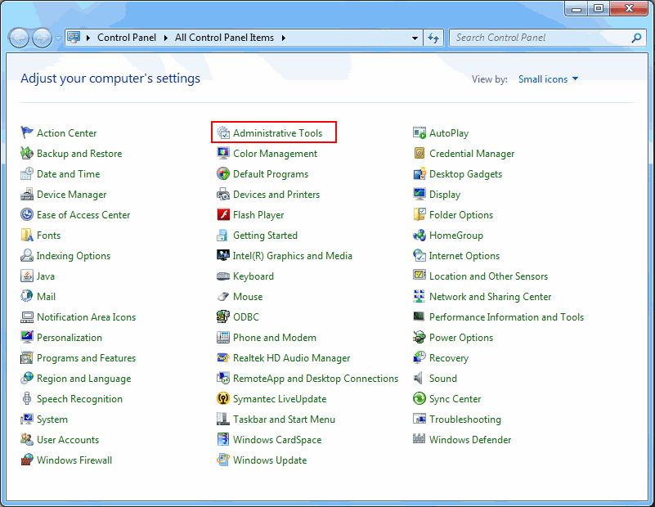Click the Mail icon
The height and width of the screenshot is (507, 655).
tap(27, 297)
